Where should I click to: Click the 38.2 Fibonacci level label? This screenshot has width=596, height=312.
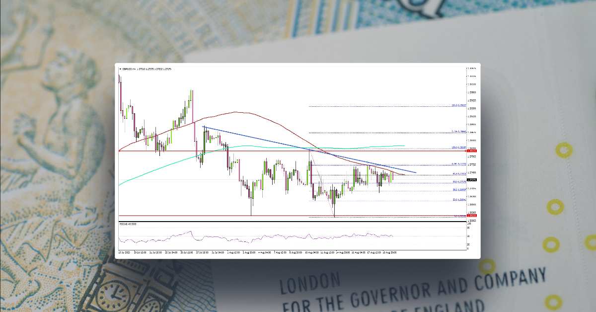[458, 190]
